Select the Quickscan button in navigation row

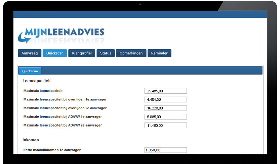[55, 53]
